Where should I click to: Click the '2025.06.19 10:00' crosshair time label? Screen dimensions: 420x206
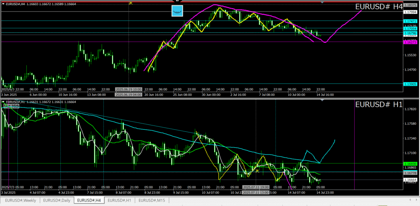point(128,89)
